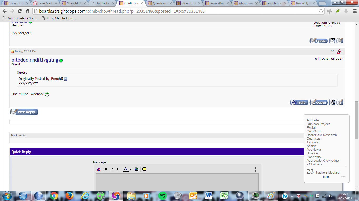This screenshot has width=359, height=201.
Task: Click the view-post arrow beside Ponch8
Action: (x=66, y=79)
